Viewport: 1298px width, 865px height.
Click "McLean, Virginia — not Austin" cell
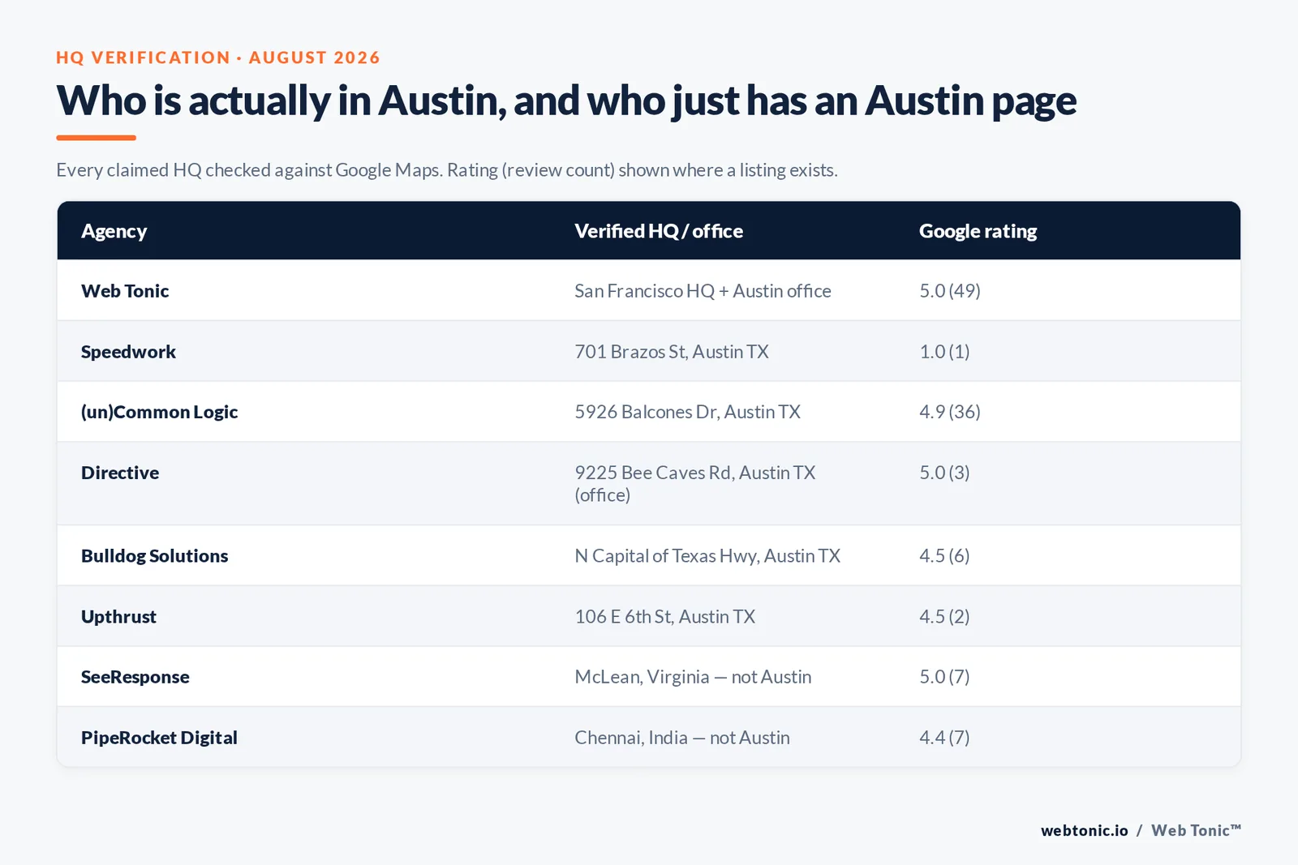pos(693,677)
